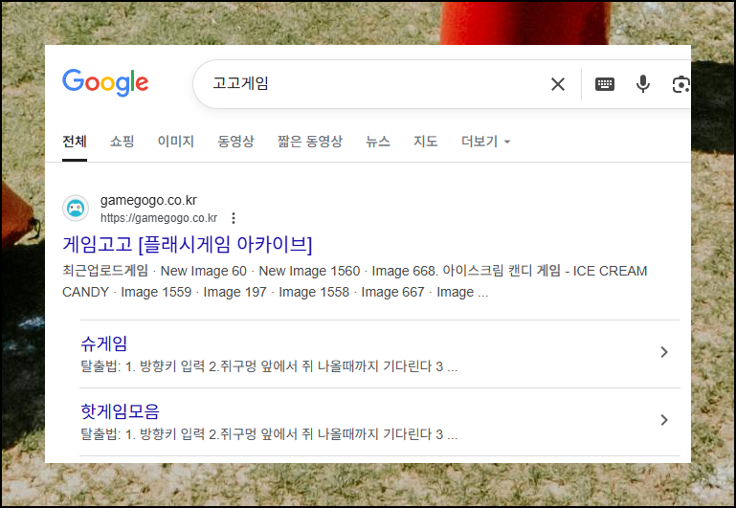Open the 동영상 tab
Image resolution: width=736 pixels, height=508 pixels.
[x=235, y=142]
